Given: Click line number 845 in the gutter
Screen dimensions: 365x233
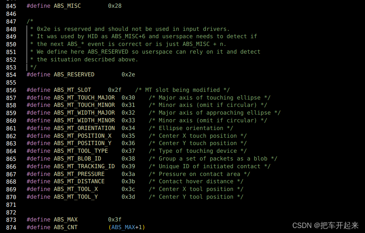Looking at the screenshot, I should [11, 6].
